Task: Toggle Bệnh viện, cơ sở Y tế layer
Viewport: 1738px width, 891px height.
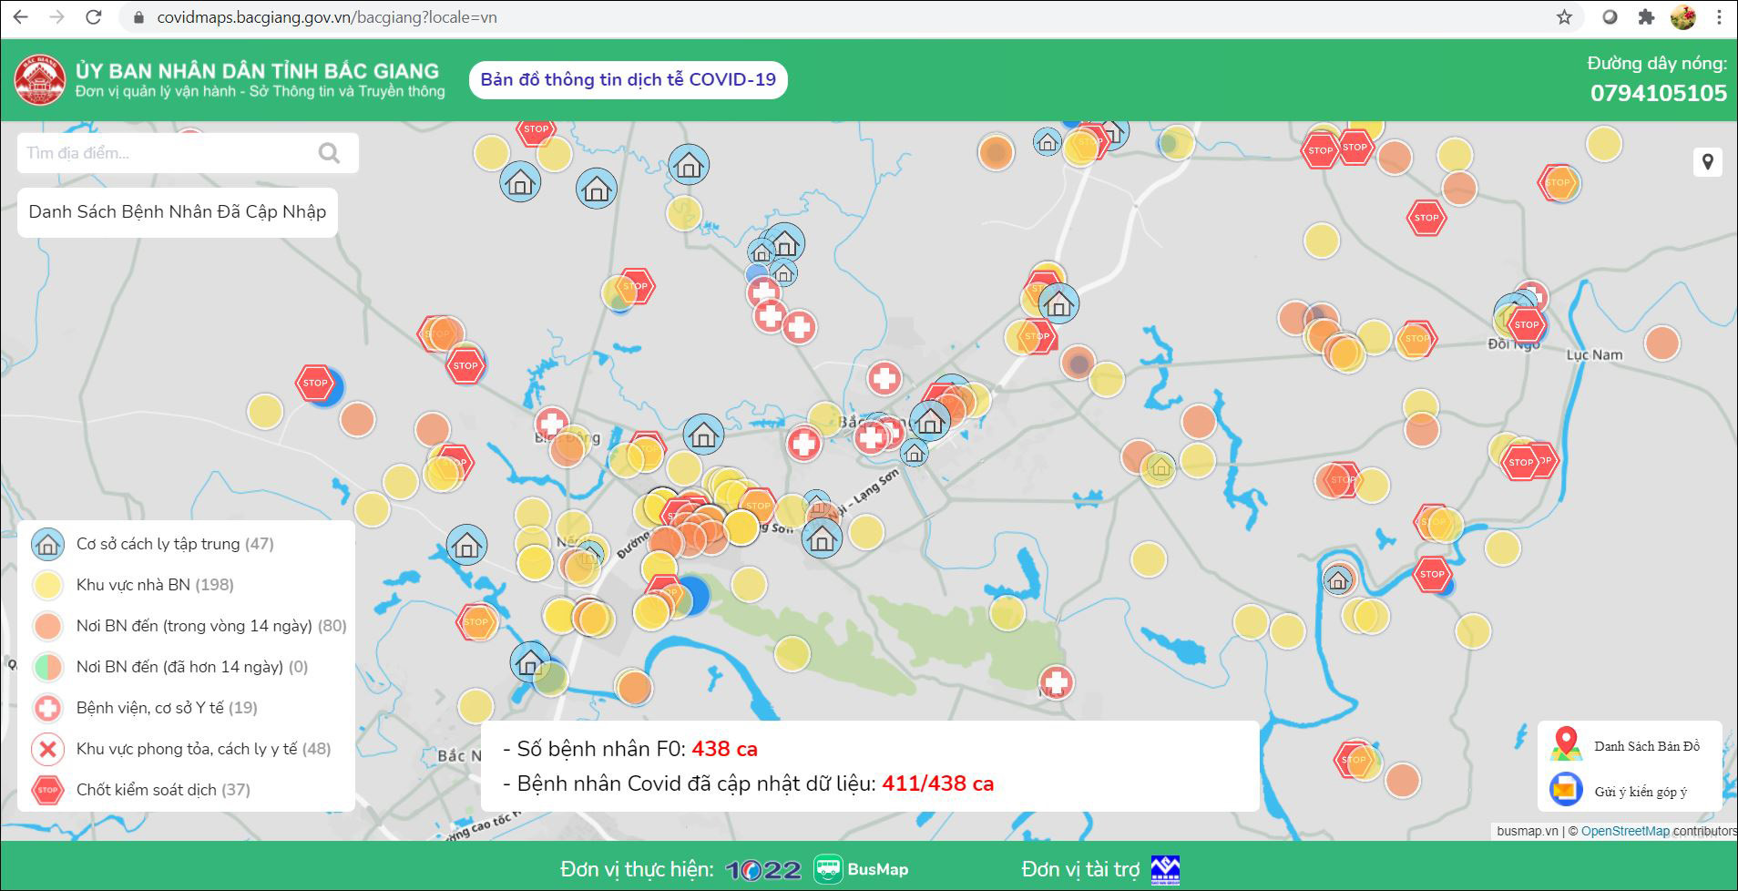Action: pos(47,708)
